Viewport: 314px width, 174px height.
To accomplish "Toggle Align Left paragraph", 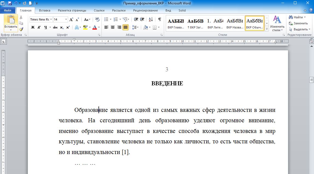I will click(106, 27).
